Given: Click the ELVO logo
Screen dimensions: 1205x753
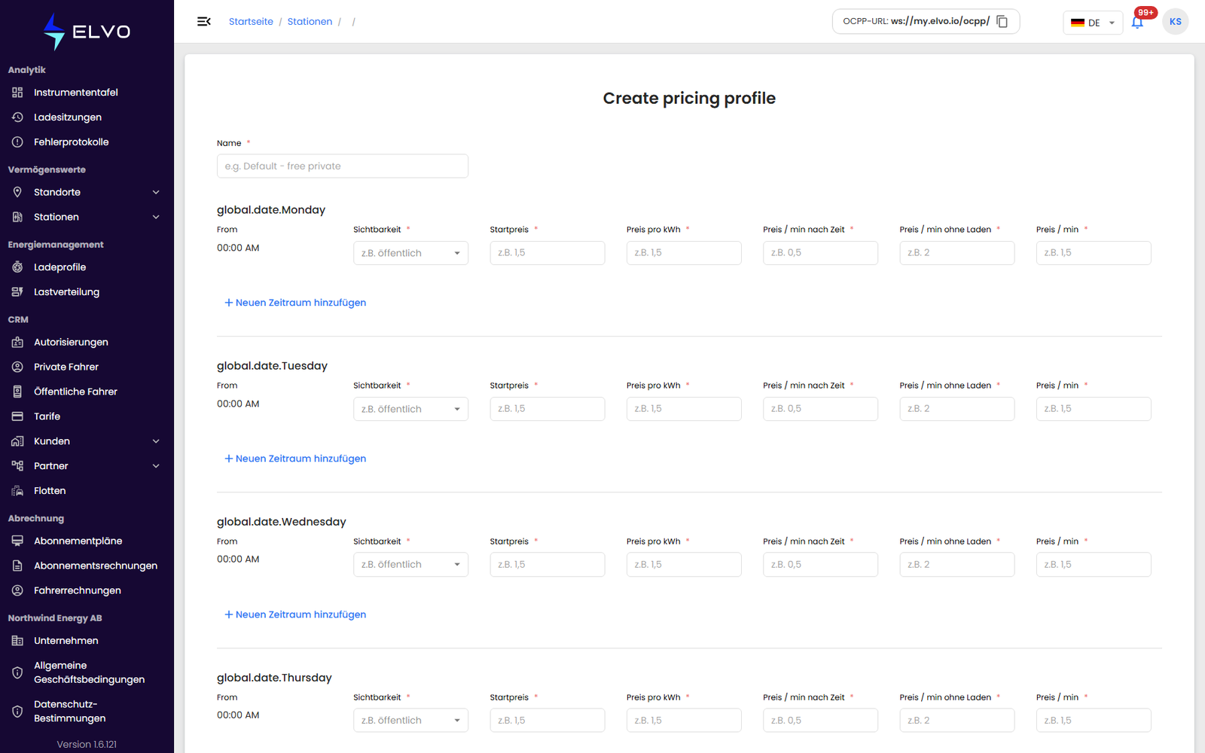Looking at the screenshot, I should (87, 32).
